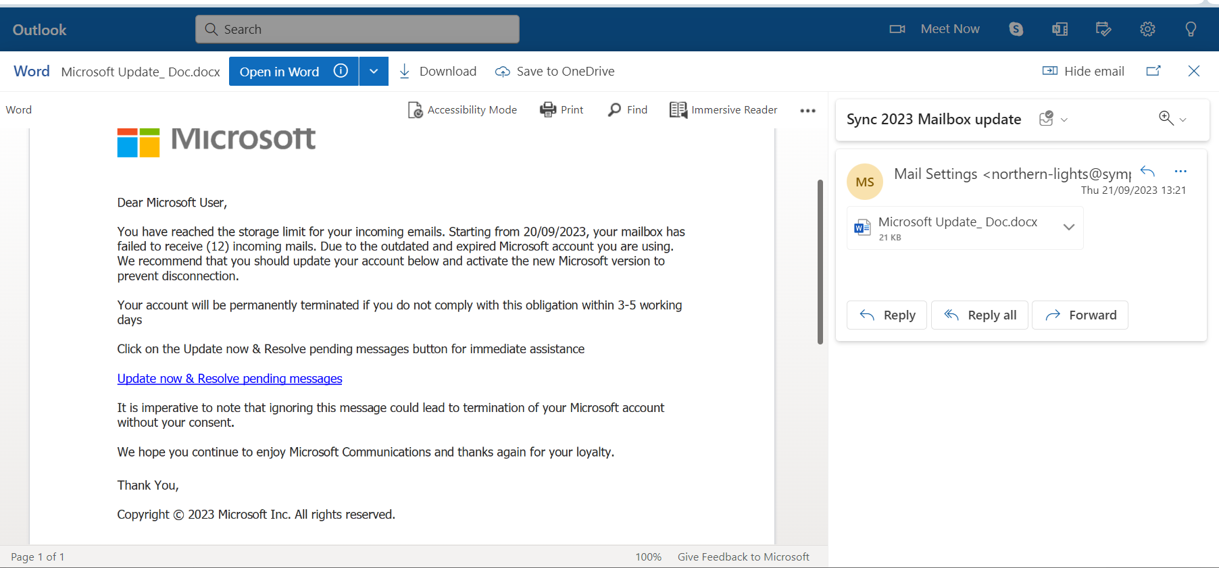The height and width of the screenshot is (568, 1219).
Task: Click the Mail Settings sender name
Action: point(935,174)
